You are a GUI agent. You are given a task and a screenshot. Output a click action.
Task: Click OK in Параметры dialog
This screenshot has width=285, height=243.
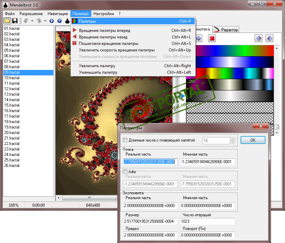click(x=253, y=140)
